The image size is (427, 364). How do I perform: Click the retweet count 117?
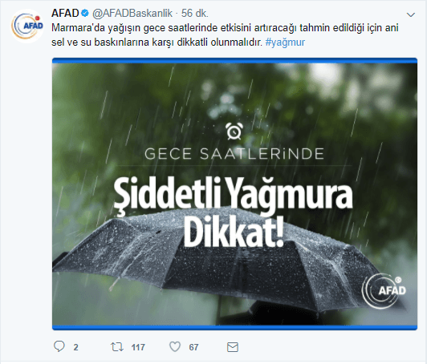point(138,347)
